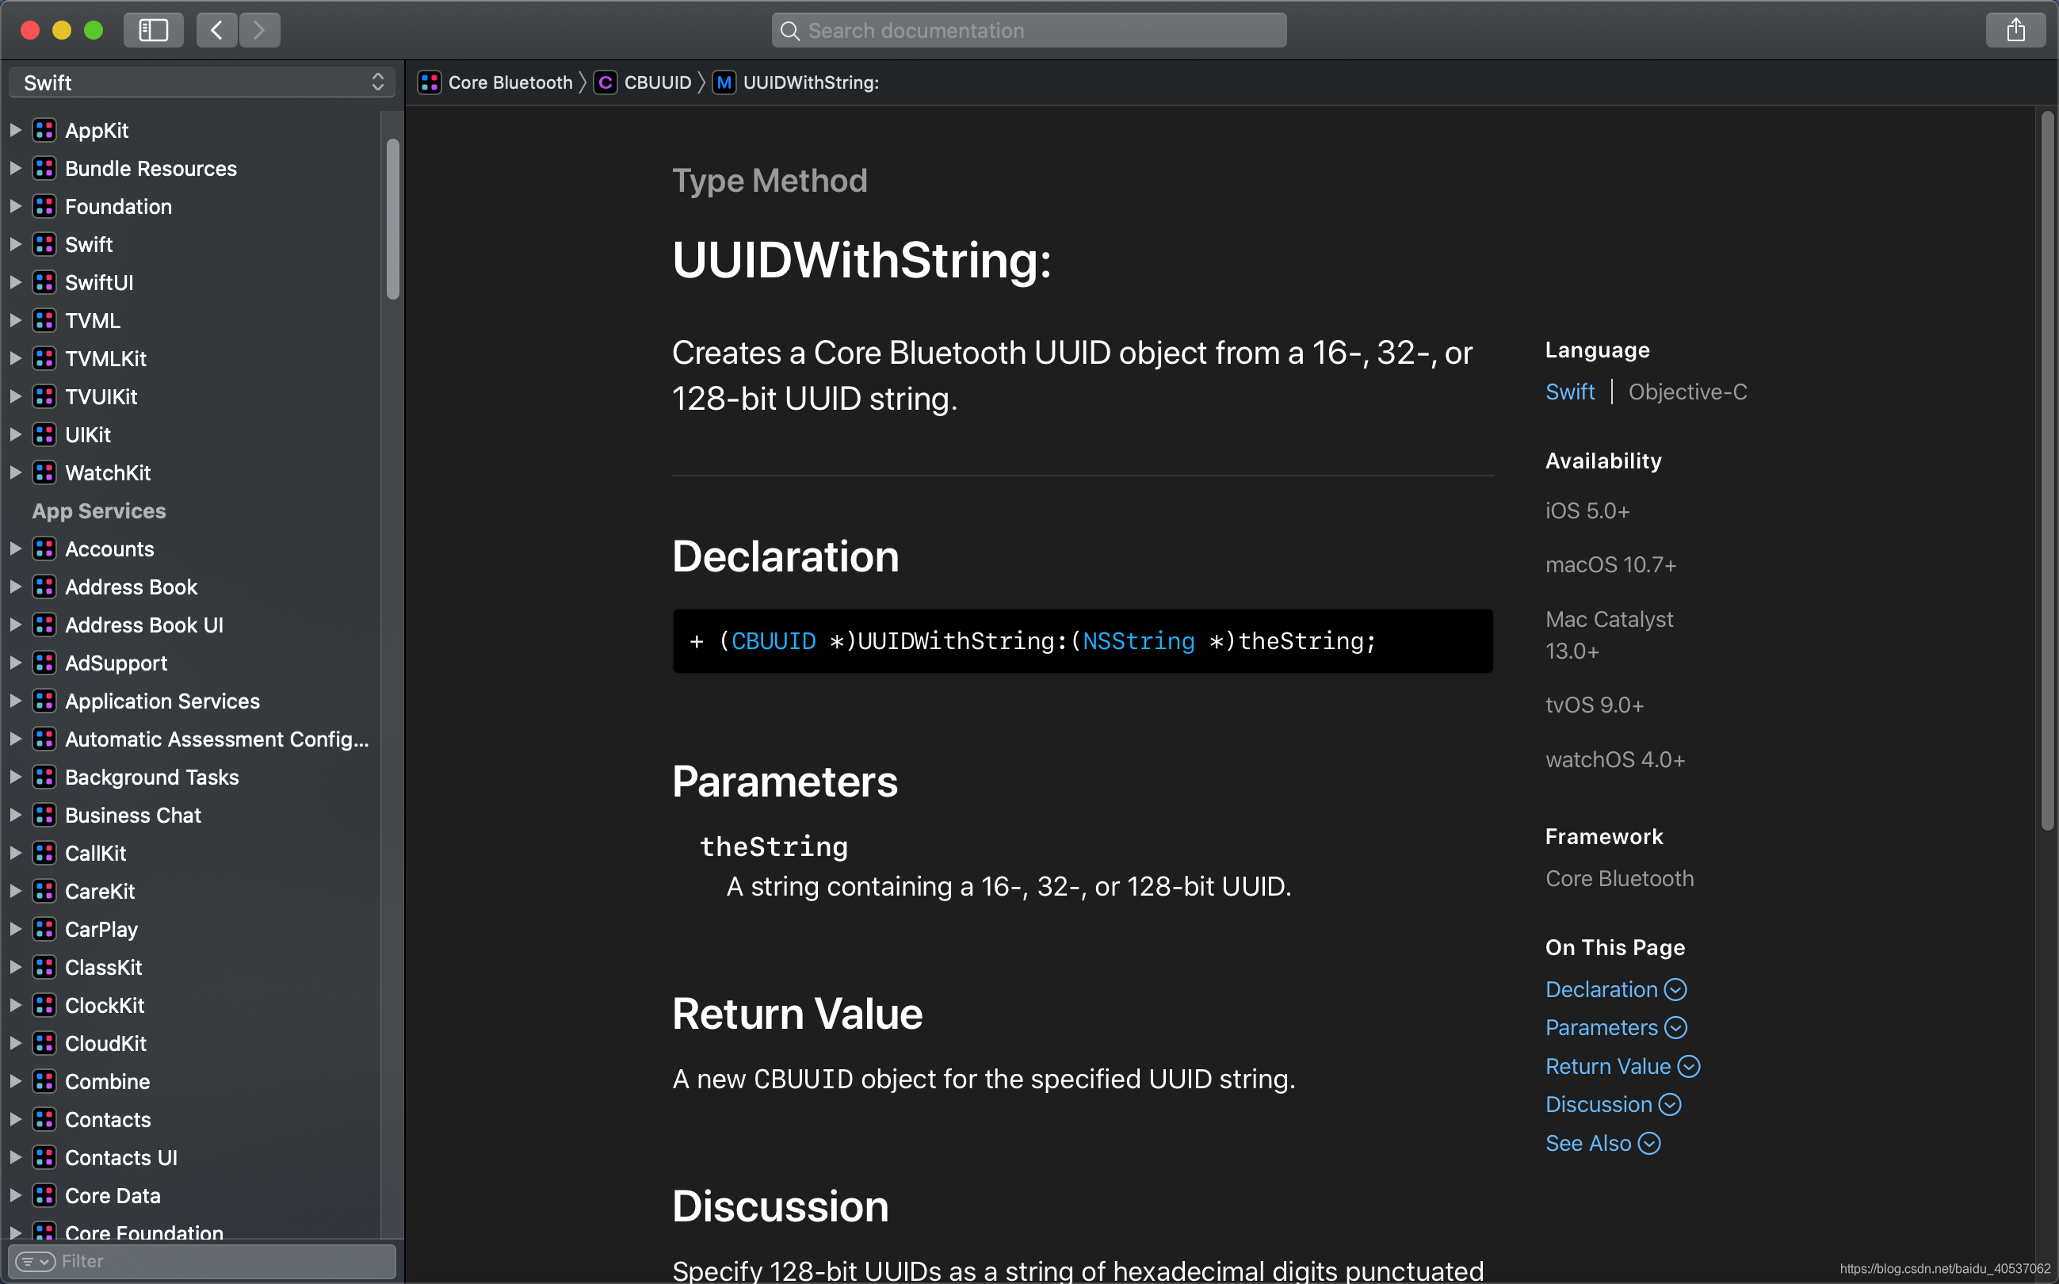Click the Accounts framework icon
The height and width of the screenshot is (1284, 2059).
point(44,548)
